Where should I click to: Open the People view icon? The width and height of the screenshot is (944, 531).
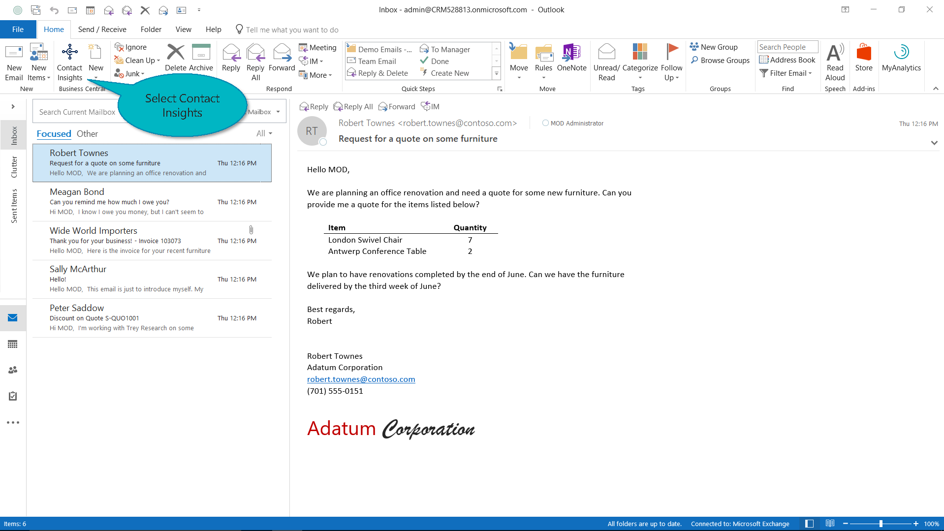[13, 370]
